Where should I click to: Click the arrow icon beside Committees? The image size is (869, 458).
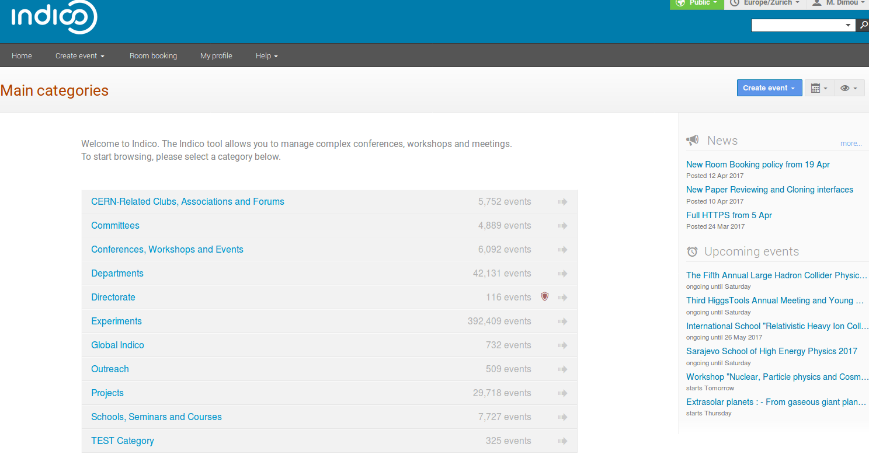[563, 226]
